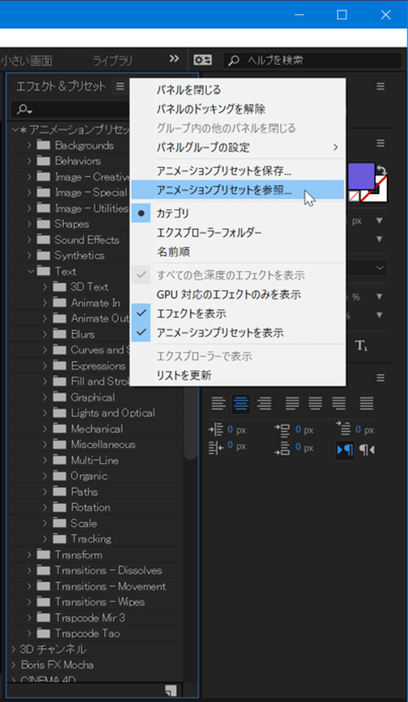Select the left-align paragraph icon

tap(219, 404)
